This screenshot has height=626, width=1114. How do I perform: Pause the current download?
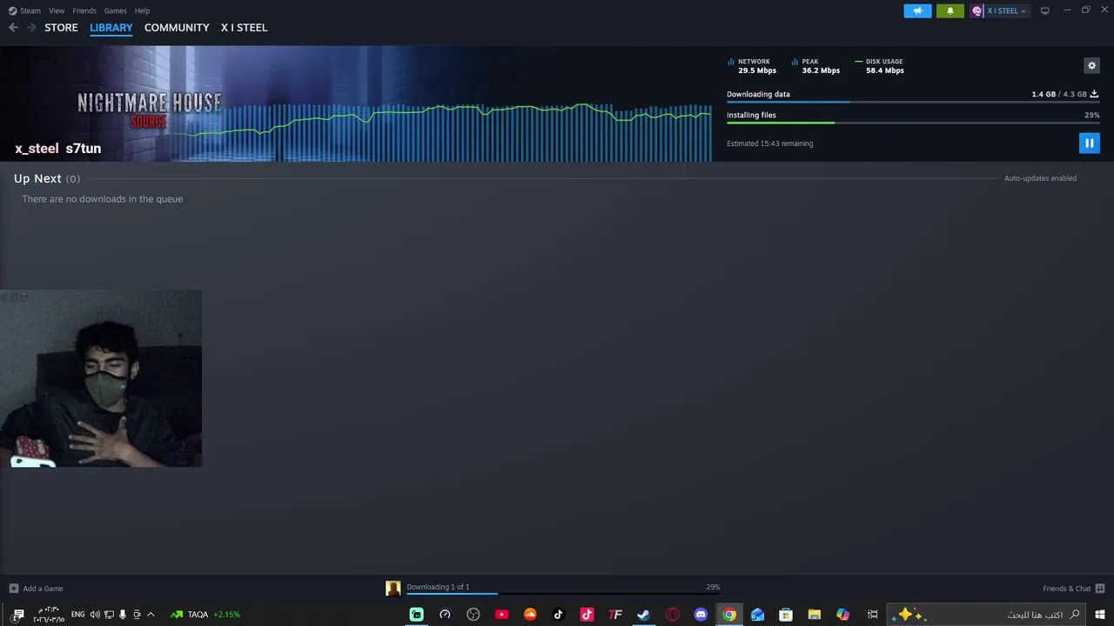tap(1089, 143)
